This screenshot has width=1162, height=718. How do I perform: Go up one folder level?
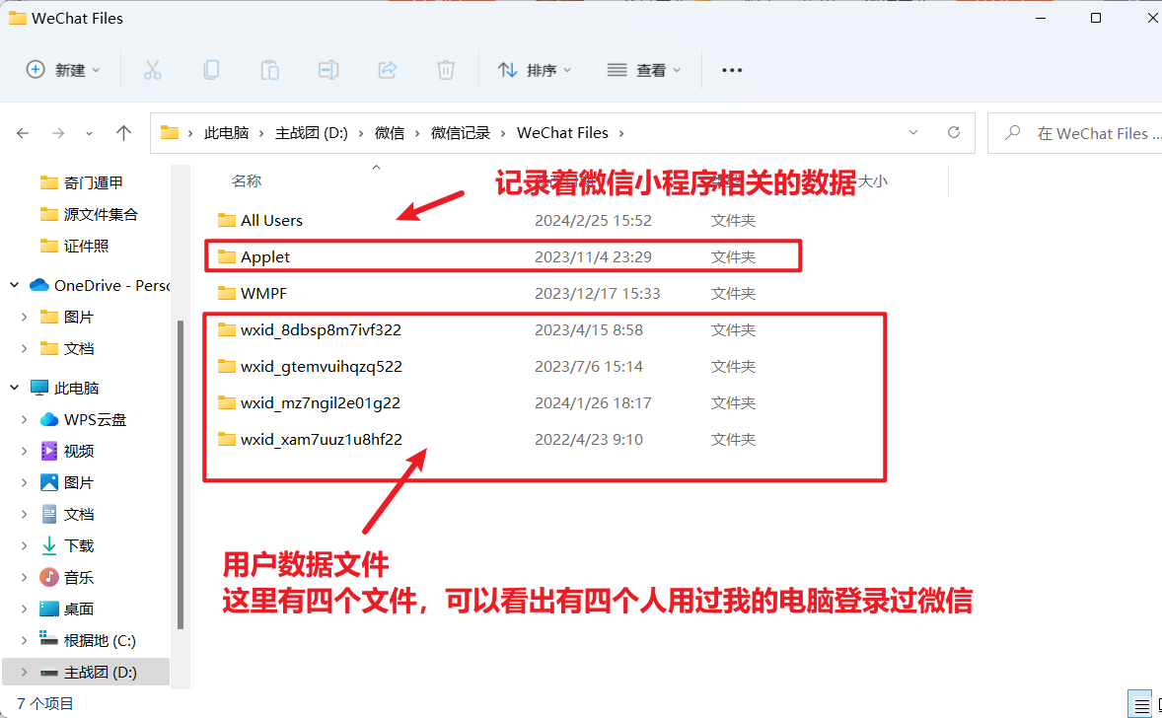[x=123, y=132]
